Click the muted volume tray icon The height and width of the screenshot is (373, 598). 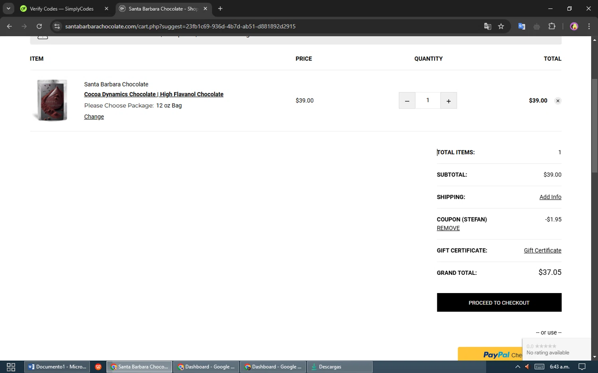pos(527,367)
